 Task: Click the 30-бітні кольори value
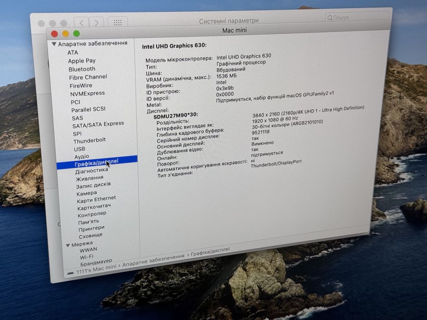(287, 125)
